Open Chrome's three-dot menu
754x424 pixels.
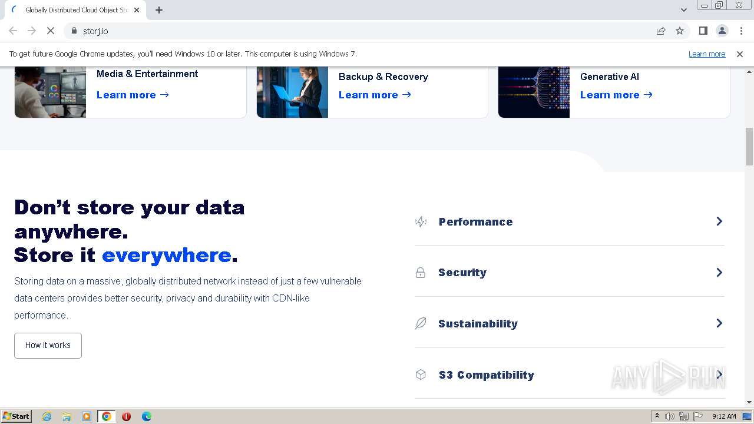point(740,31)
